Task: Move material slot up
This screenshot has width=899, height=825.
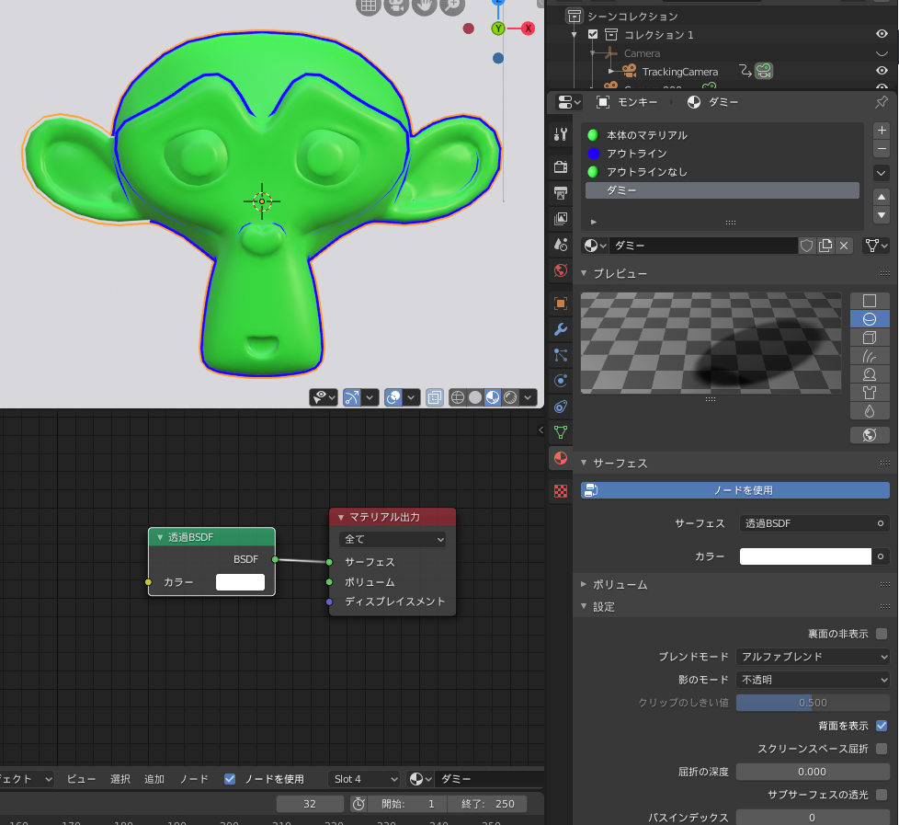Action: [882, 197]
